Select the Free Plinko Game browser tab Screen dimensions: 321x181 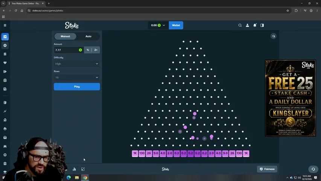[x=26, y=3]
